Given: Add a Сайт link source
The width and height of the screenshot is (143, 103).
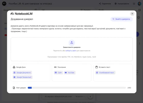Looking at the screenshot, I should [x=58, y=73].
